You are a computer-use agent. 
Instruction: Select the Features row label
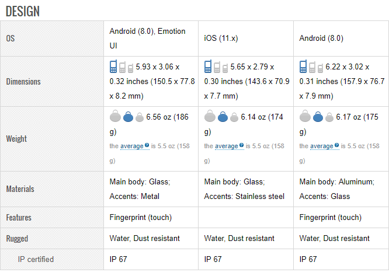click(x=19, y=218)
